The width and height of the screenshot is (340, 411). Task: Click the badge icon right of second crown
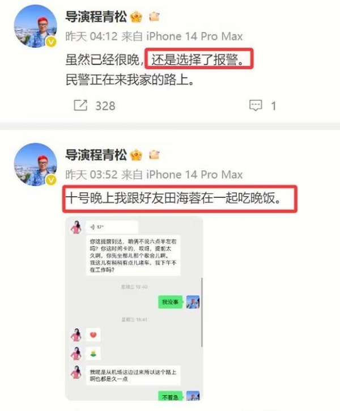click(154, 155)
